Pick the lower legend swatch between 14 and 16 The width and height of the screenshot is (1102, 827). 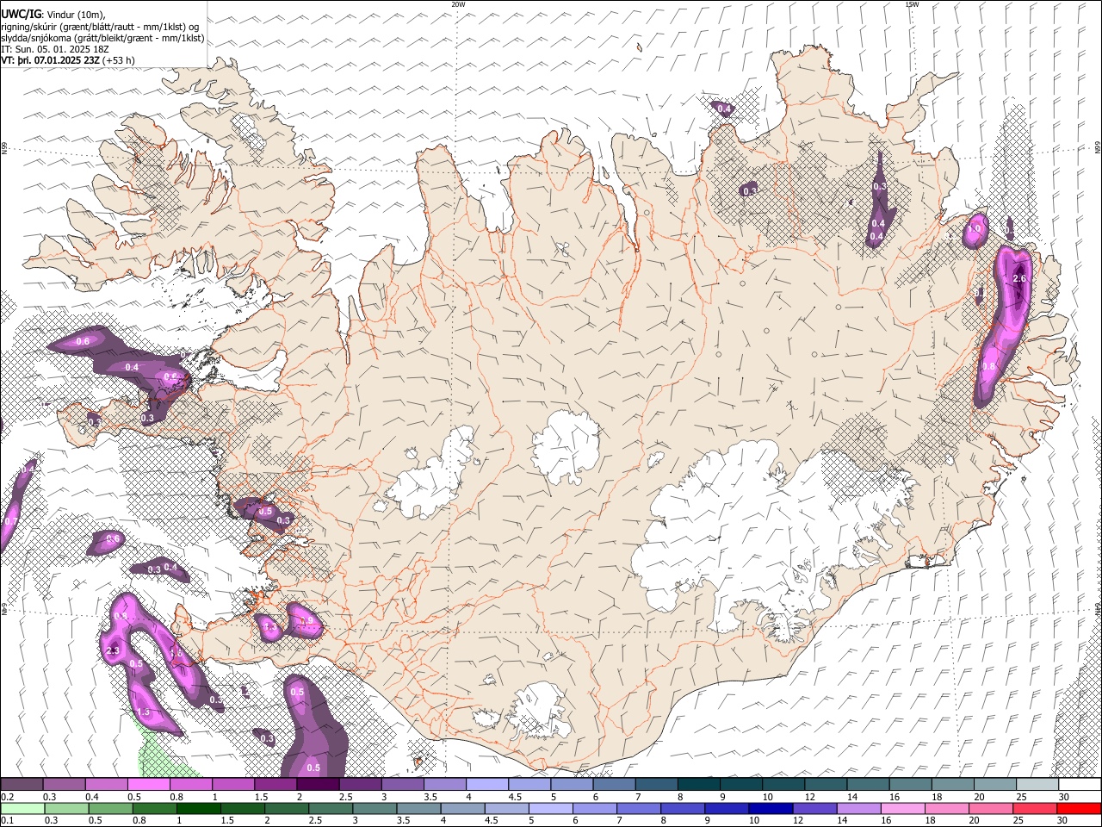(x=857, y=808)
